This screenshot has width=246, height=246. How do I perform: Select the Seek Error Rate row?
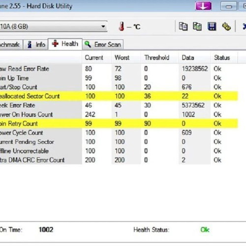coord(119,105)
